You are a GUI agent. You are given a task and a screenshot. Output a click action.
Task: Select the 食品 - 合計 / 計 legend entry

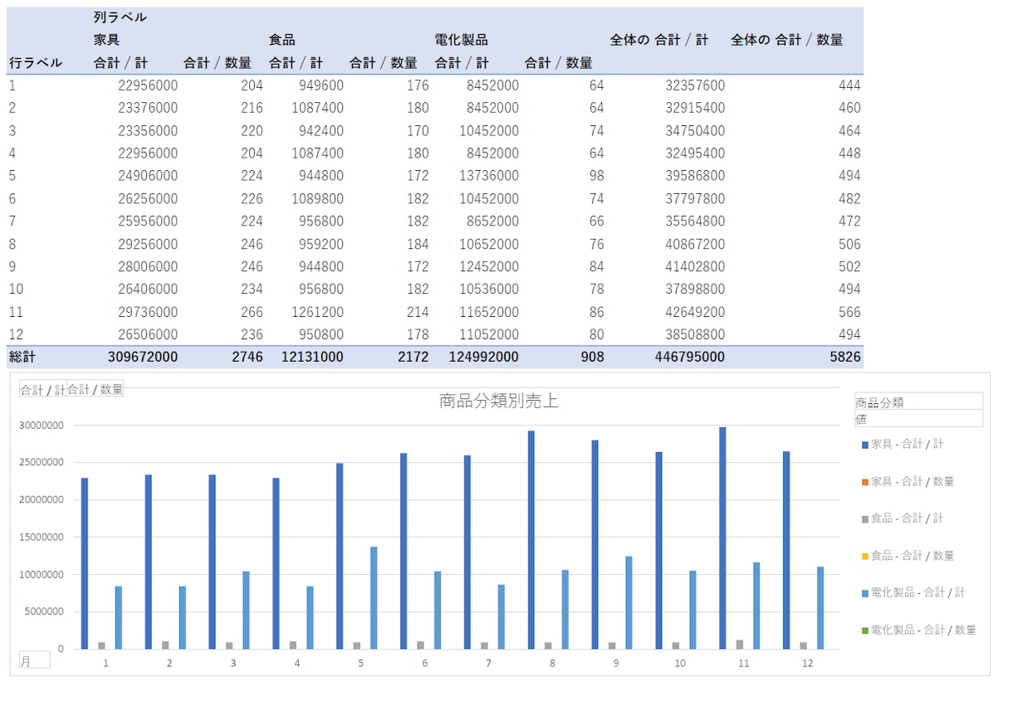pyautogui.click(x=903, y=518)
